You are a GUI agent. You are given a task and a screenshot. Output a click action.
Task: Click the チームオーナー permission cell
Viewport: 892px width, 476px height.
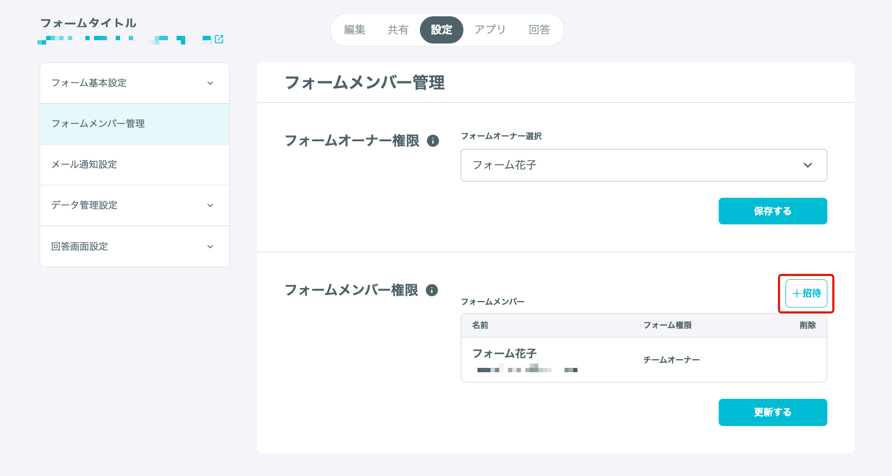coord(671,360)
